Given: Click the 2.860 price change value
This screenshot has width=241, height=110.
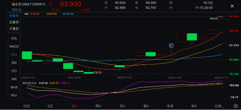Looking at the screenshot, I should click(86, 10).
